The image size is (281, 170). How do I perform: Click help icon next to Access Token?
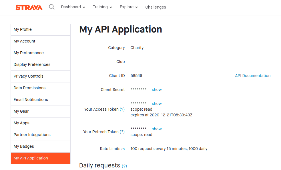tap(122, 109)
